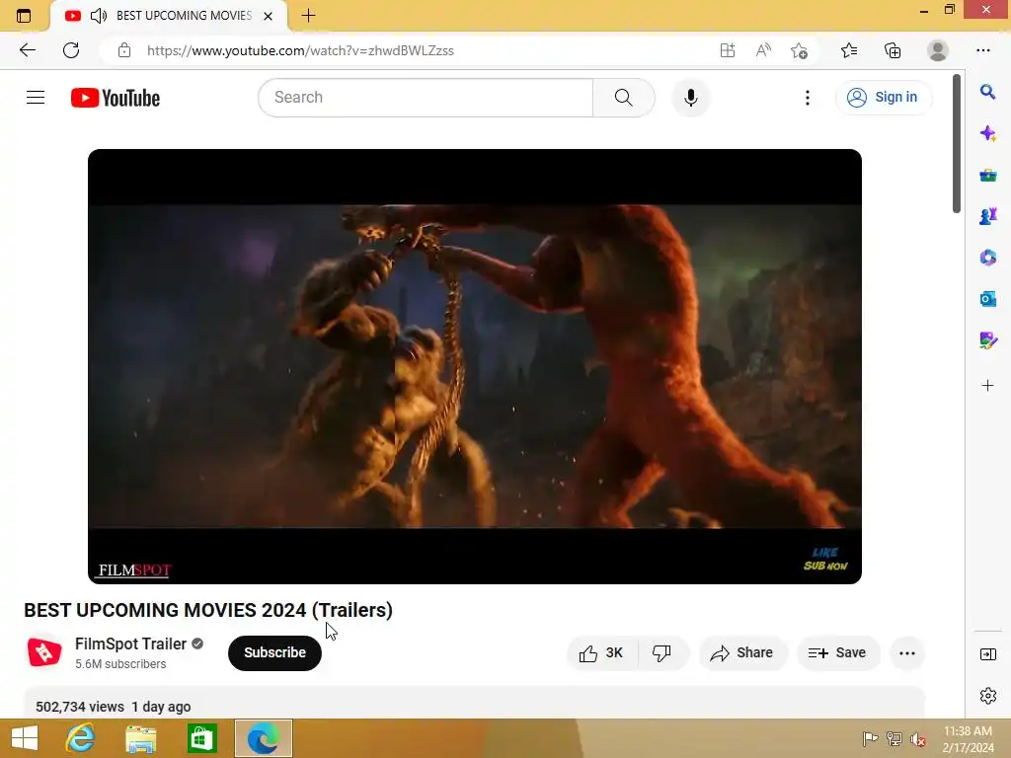Open the network tray icon

[x=894, y=739]
